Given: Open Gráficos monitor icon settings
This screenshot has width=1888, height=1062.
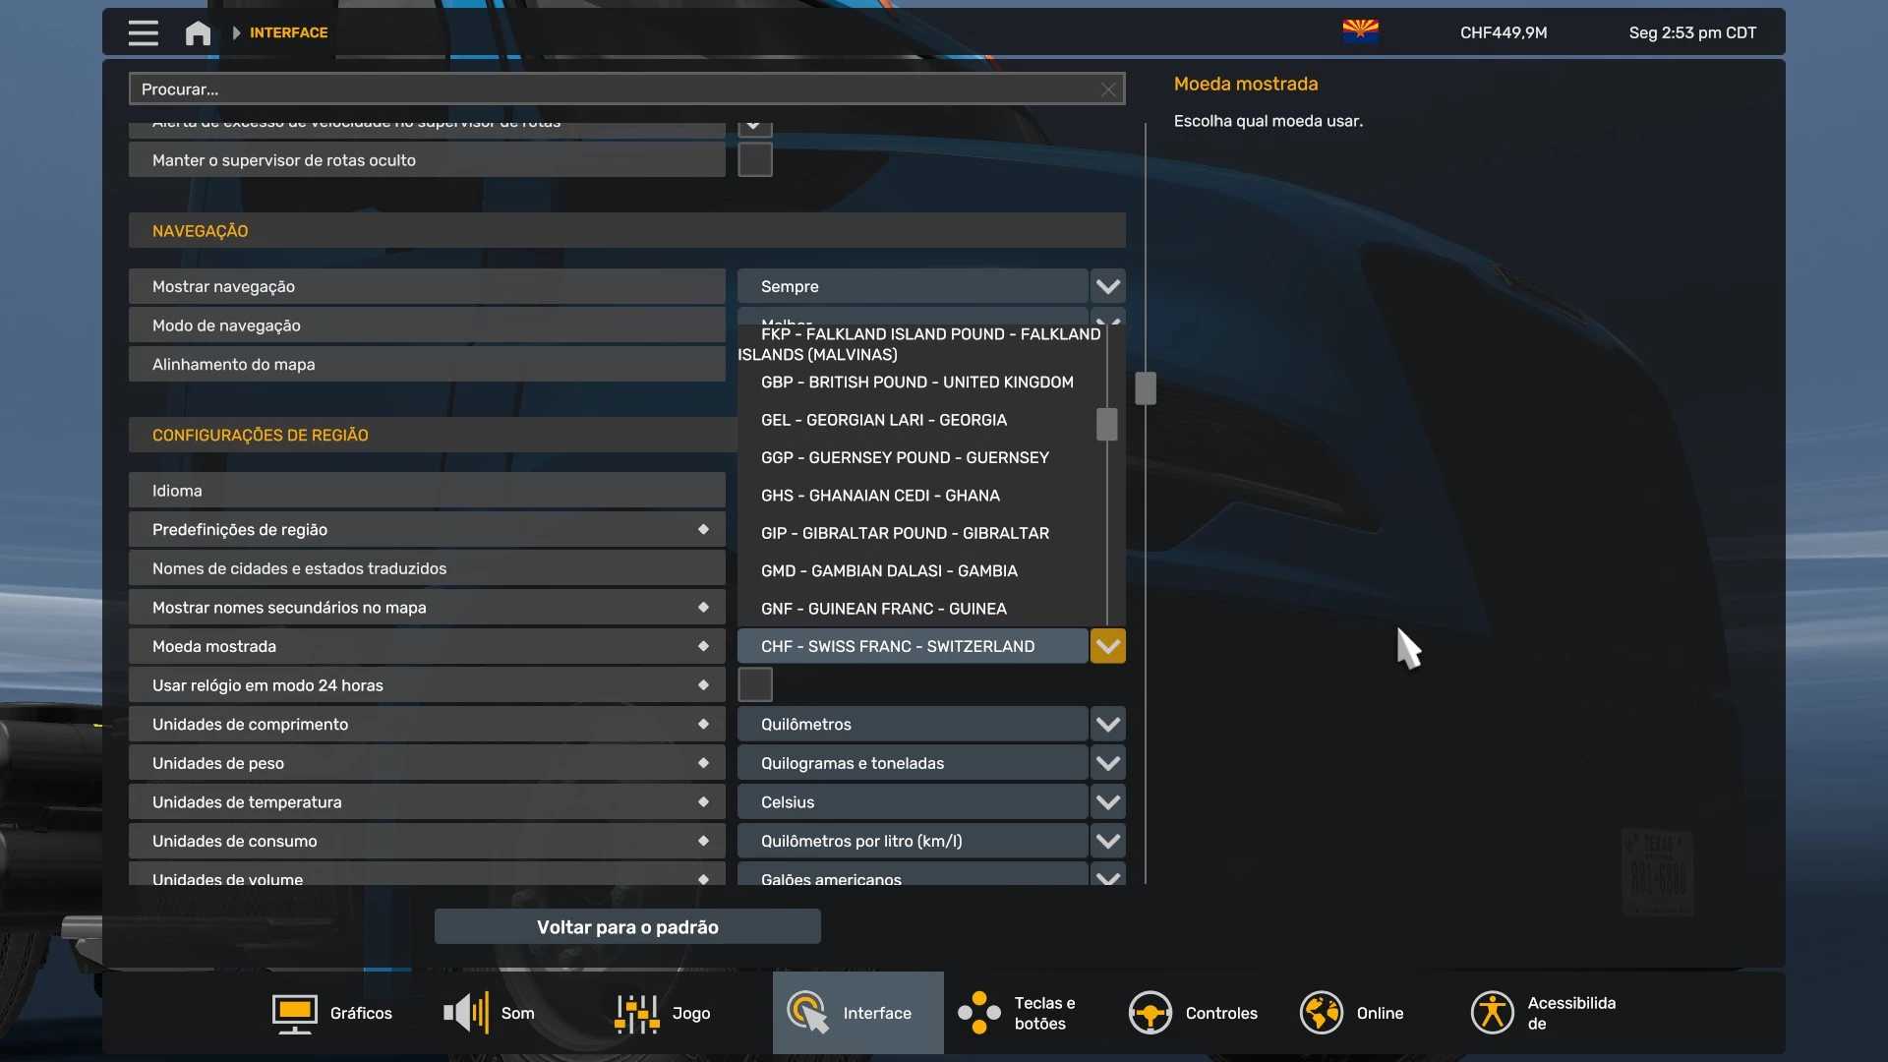Looking at the screenshot, I should (x=294, y=1013).
